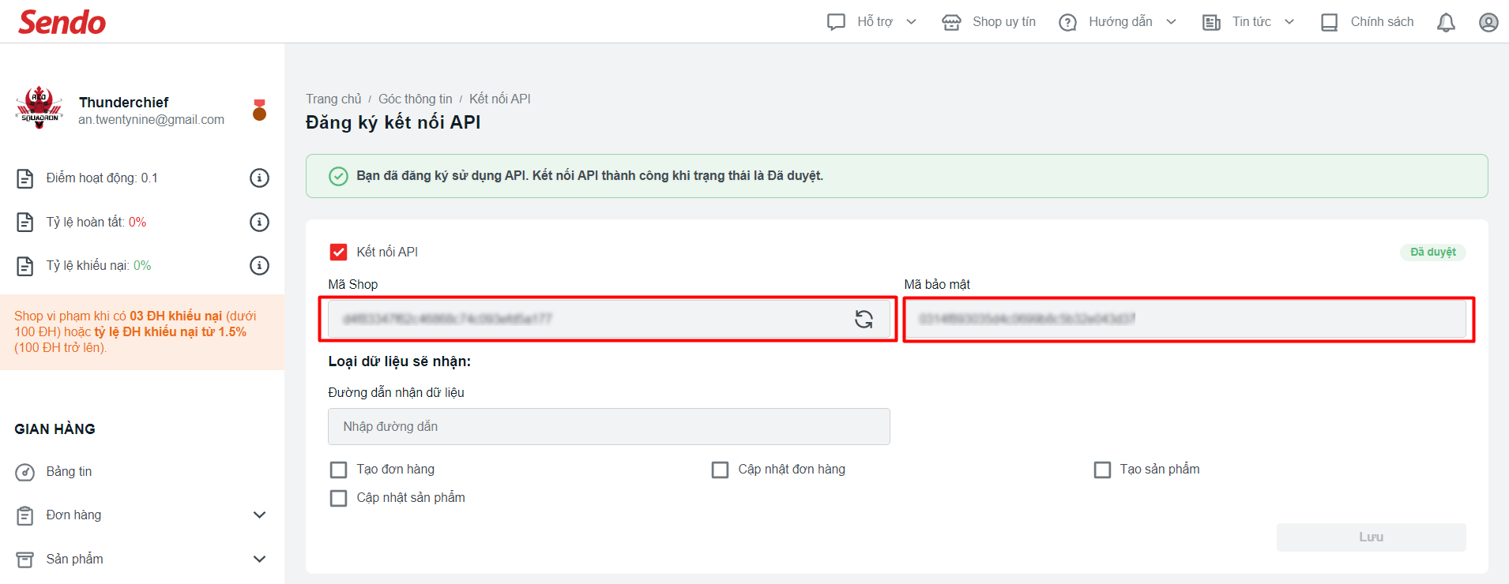Expand the Đơn hàng sidebar chevron

coord(259,515)
